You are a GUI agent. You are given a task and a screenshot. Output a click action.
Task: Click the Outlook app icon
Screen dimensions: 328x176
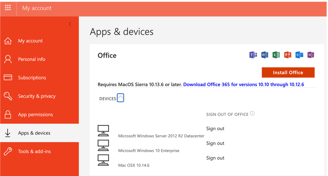tap(299, 55)
